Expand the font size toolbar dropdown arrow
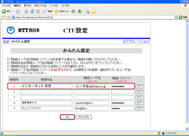 point(82,11)
